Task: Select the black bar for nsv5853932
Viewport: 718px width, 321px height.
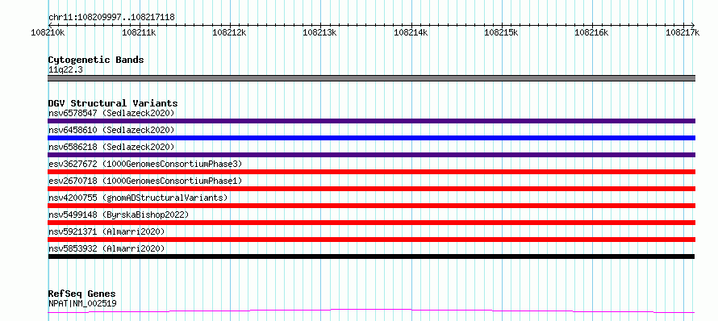Action: click(x=371, y=256)
